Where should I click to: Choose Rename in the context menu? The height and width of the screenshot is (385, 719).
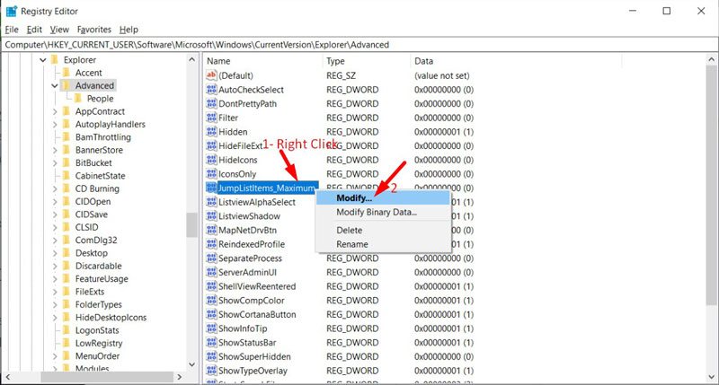383,244
